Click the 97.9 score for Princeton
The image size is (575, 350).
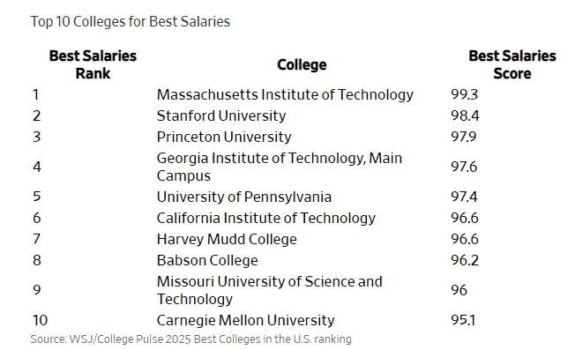point(464,137)
